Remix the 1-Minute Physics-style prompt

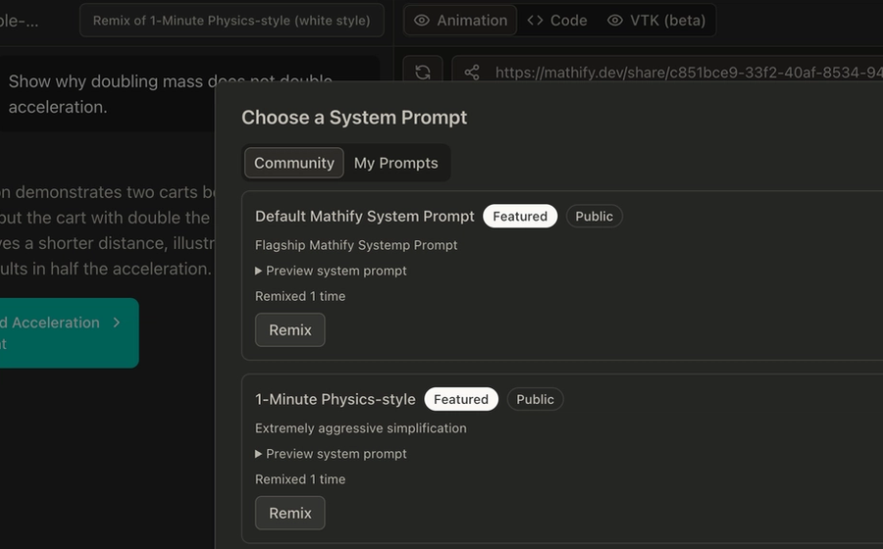(x=290, y=513)
